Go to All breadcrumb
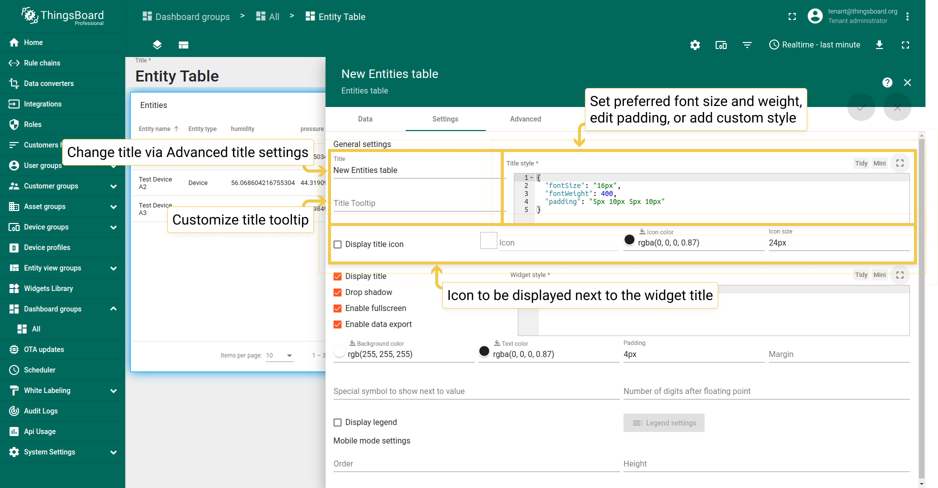 (x=267, y=16)
